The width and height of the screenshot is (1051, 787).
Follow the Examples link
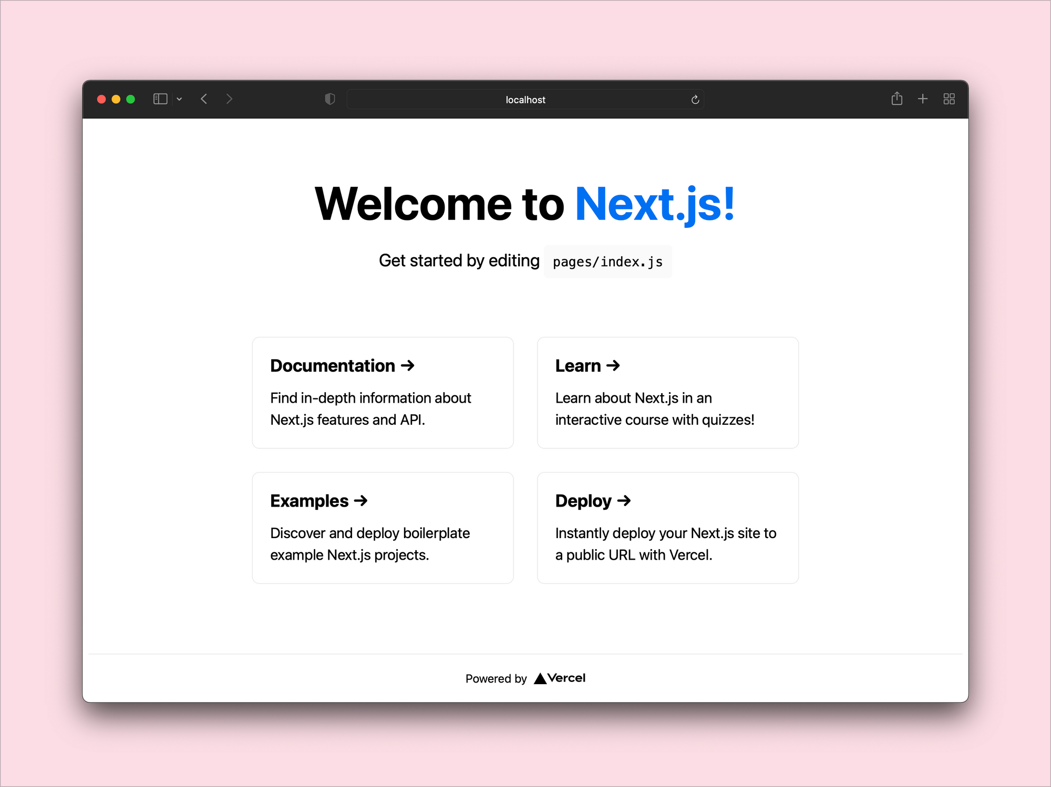click(383, 528)
